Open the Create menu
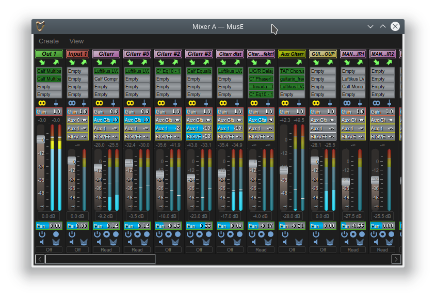 [x=49, y=41]
